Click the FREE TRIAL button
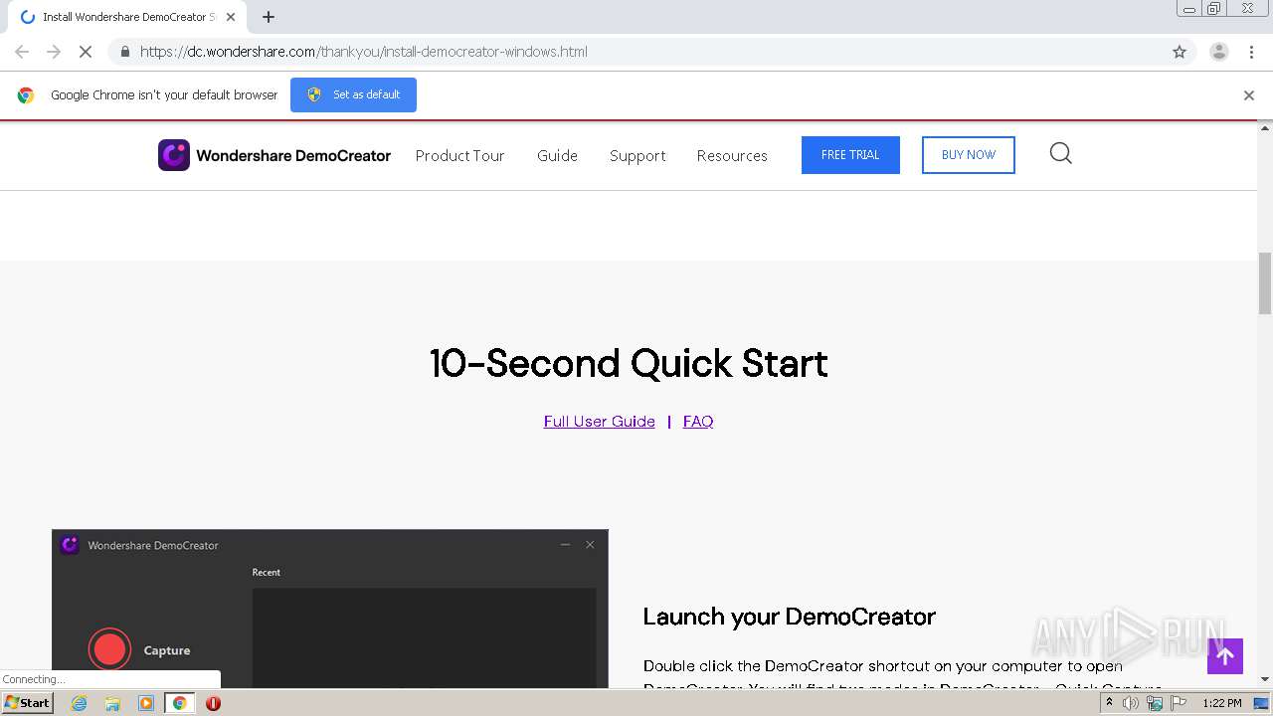Screen dimensions: 1273x716 [x=850, y=155]
